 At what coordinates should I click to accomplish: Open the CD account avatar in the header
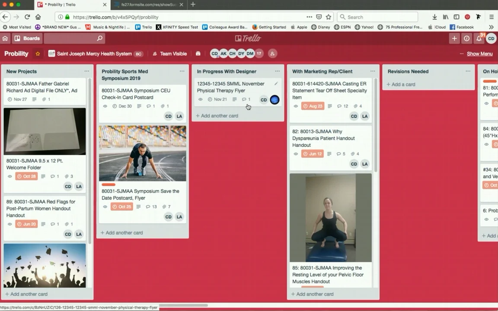[x=491, y=38]
